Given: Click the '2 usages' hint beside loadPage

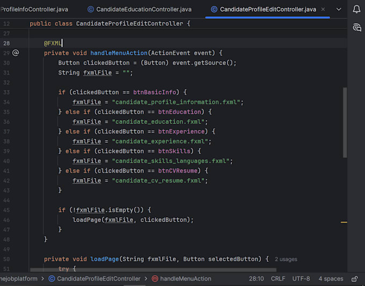Looking at the screenshot, I should (286, 259).
